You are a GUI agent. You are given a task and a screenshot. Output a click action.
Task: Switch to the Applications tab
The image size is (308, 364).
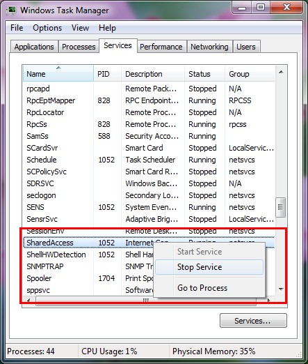(34, 47)
